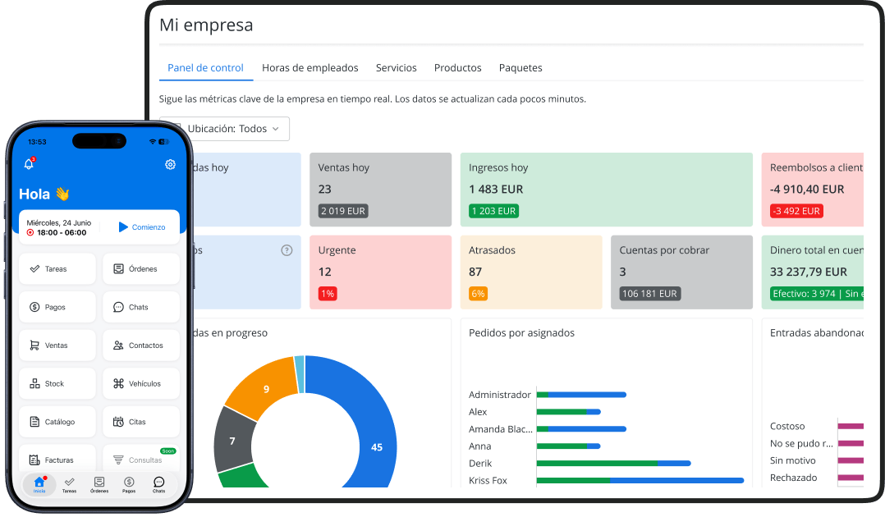Open Consultas tile on phone
The height and width of the screenshot is (517, 885).
click(x=141, y=458)
